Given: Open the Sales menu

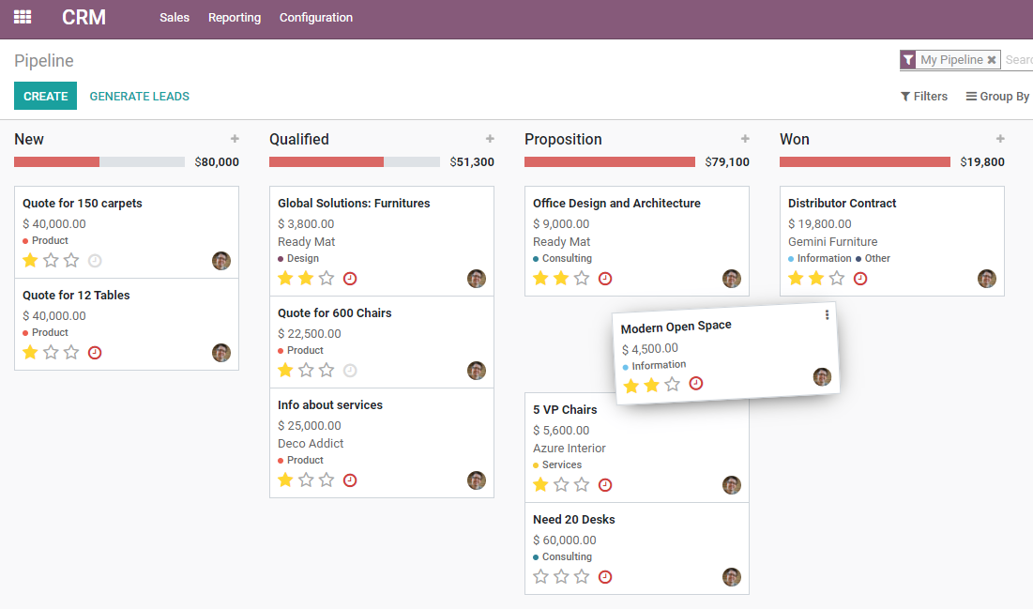Looking at the screenshot, I should pyautogui.click(x=175, y=17).
